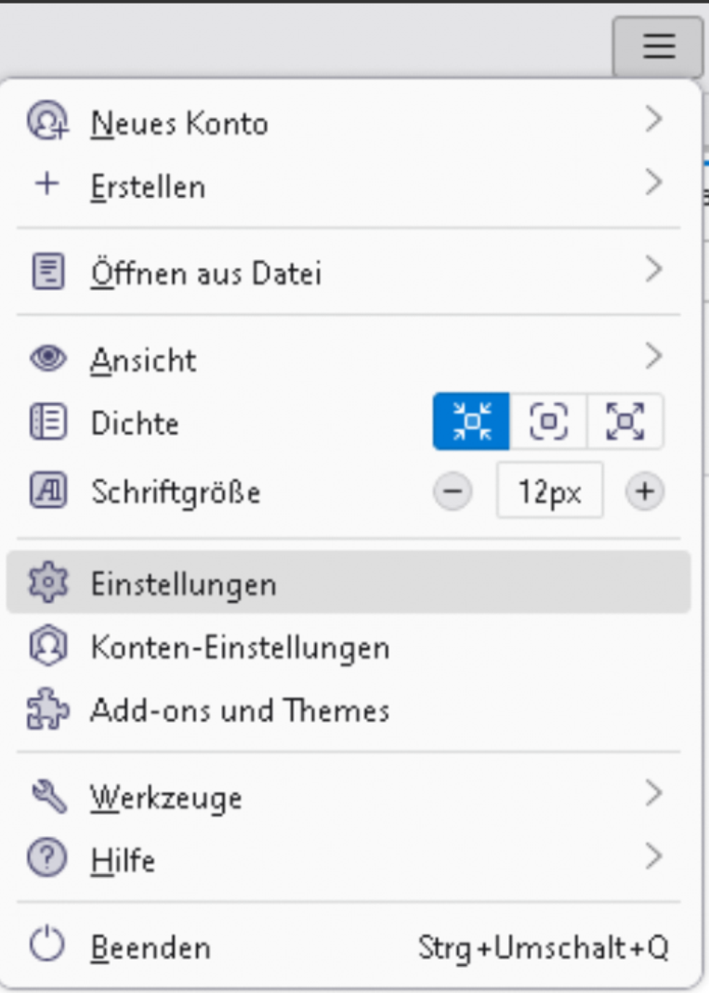709x993 pixels.
Task: Select relaxed (touch) density option
Action: 625,422
